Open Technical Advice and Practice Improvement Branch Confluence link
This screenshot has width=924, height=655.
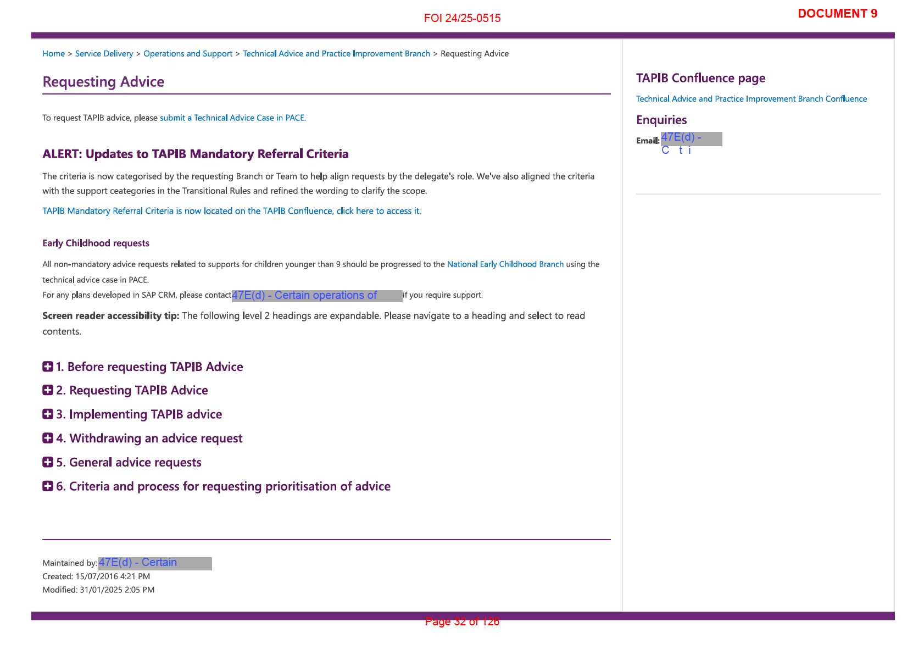(752, 99)
